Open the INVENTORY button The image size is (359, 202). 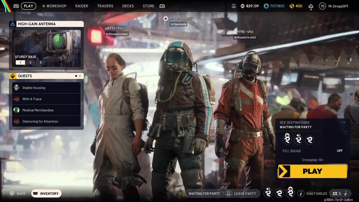[x=46, y=194]
